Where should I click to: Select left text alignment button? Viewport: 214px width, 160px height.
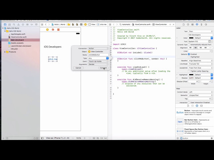191,48
